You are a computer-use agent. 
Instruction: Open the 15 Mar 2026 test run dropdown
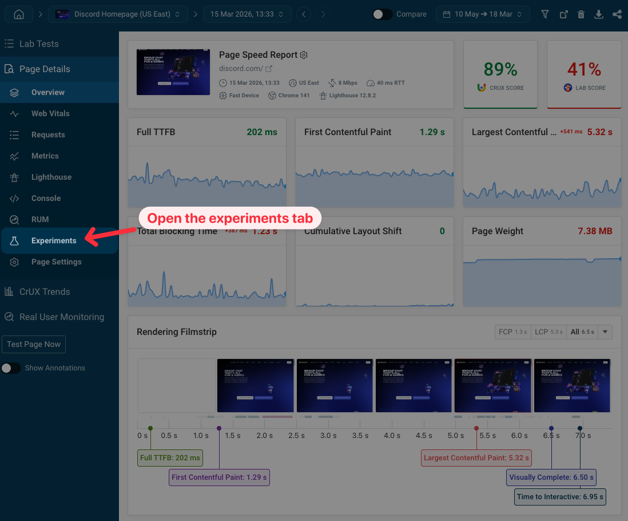(247, 14)
